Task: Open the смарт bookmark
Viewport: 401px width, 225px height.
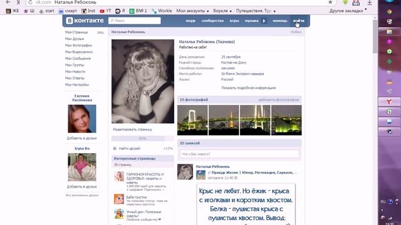Action: point(68,11)
